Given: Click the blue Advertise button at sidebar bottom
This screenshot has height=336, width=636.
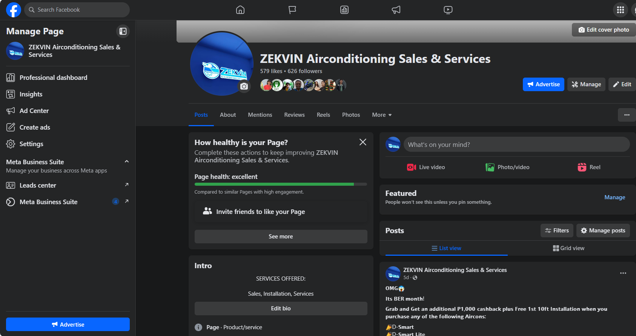Looking at the screenshot, I should (x=68, y=324).
